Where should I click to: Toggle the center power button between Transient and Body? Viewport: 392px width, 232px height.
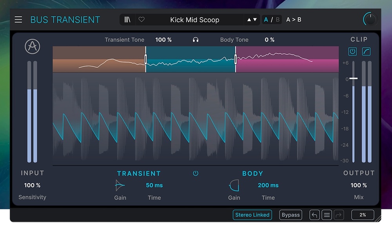point(196,173)
